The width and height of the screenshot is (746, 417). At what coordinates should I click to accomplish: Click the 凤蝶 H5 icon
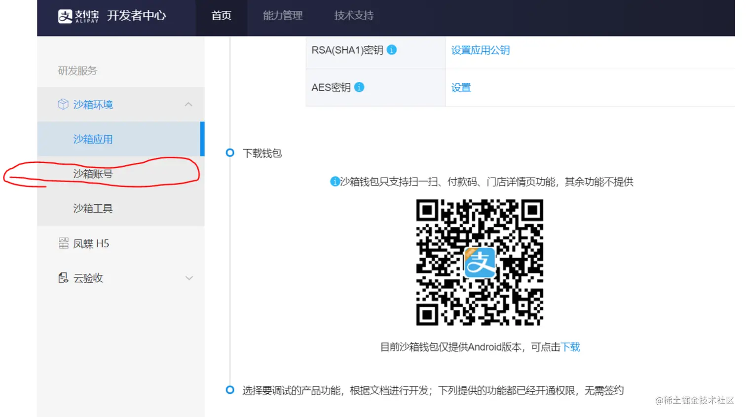pos(63,243)
